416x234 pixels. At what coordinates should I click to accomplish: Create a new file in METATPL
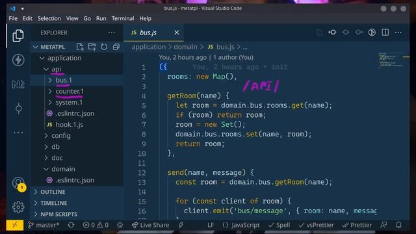click(x=79, y=47)
